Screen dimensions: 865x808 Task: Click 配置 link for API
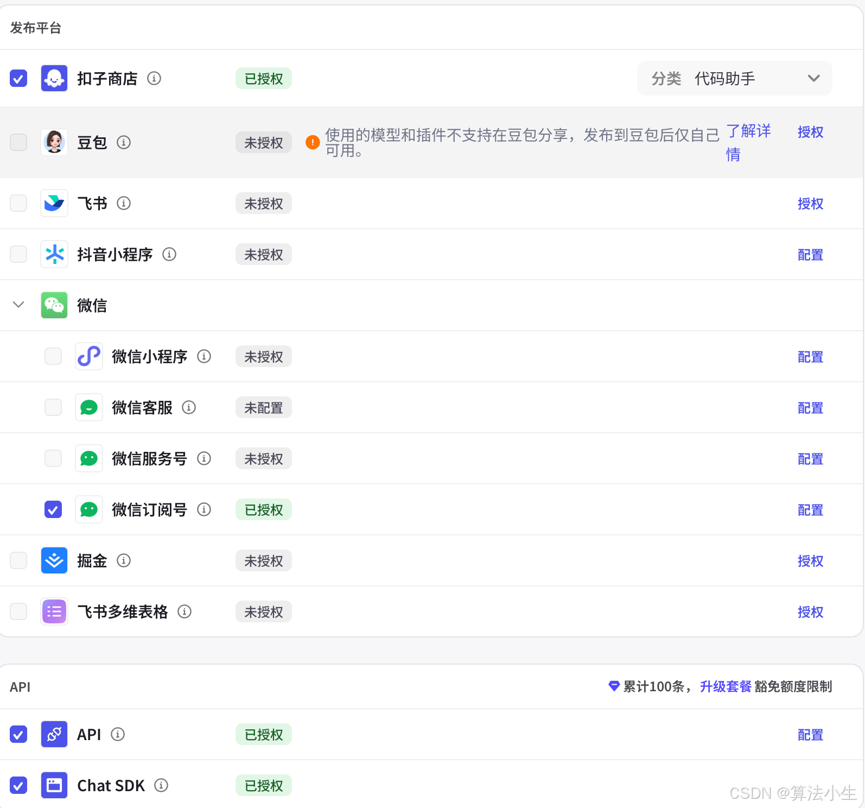tap(810, 735)
